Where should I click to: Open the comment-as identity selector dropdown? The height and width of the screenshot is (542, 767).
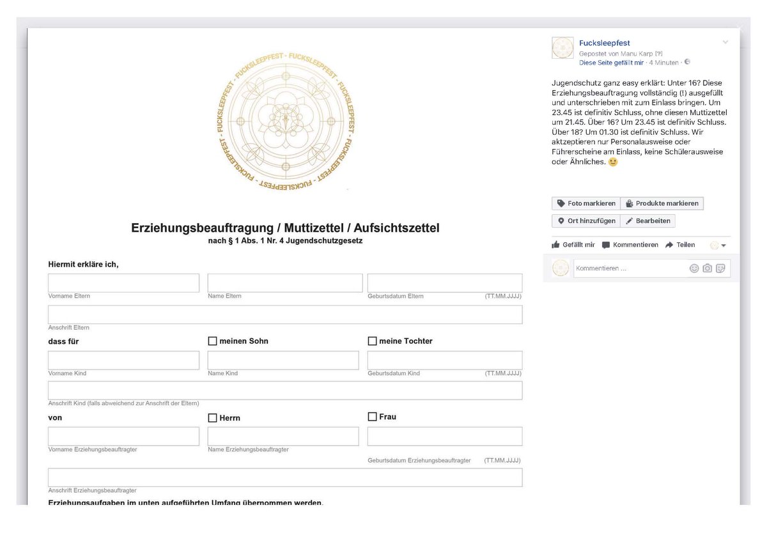point(718,245)
